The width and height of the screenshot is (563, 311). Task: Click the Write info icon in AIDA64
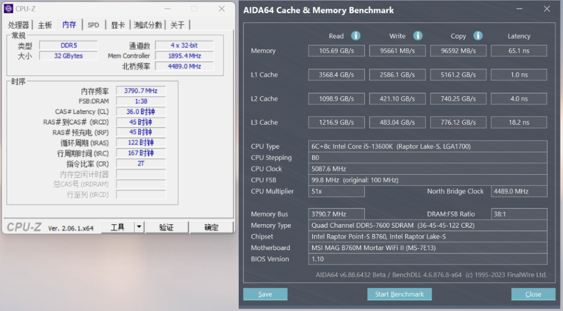point(418,36)
